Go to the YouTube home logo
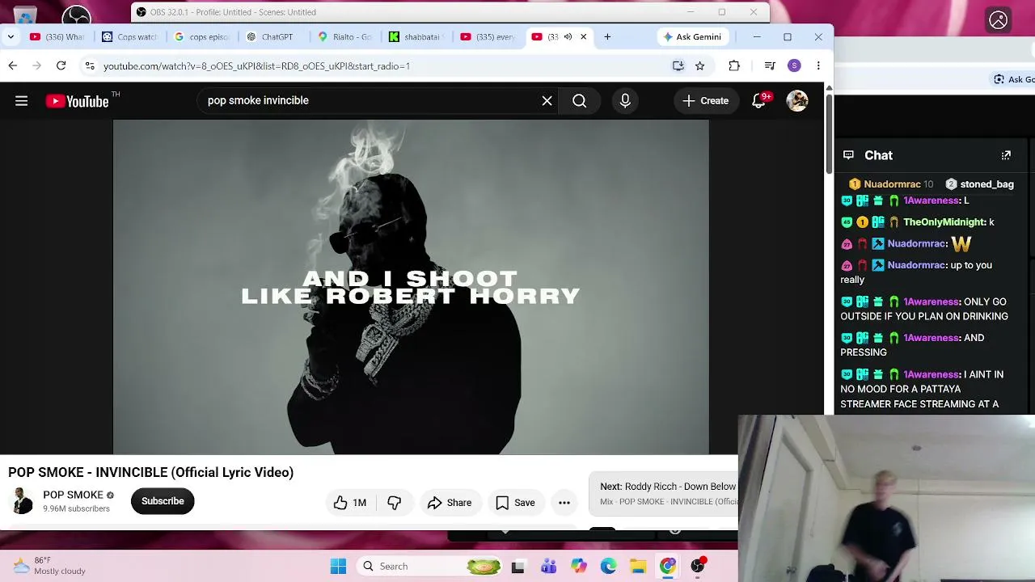Viewport: 1035px width, 582px height. click(78, 101)
